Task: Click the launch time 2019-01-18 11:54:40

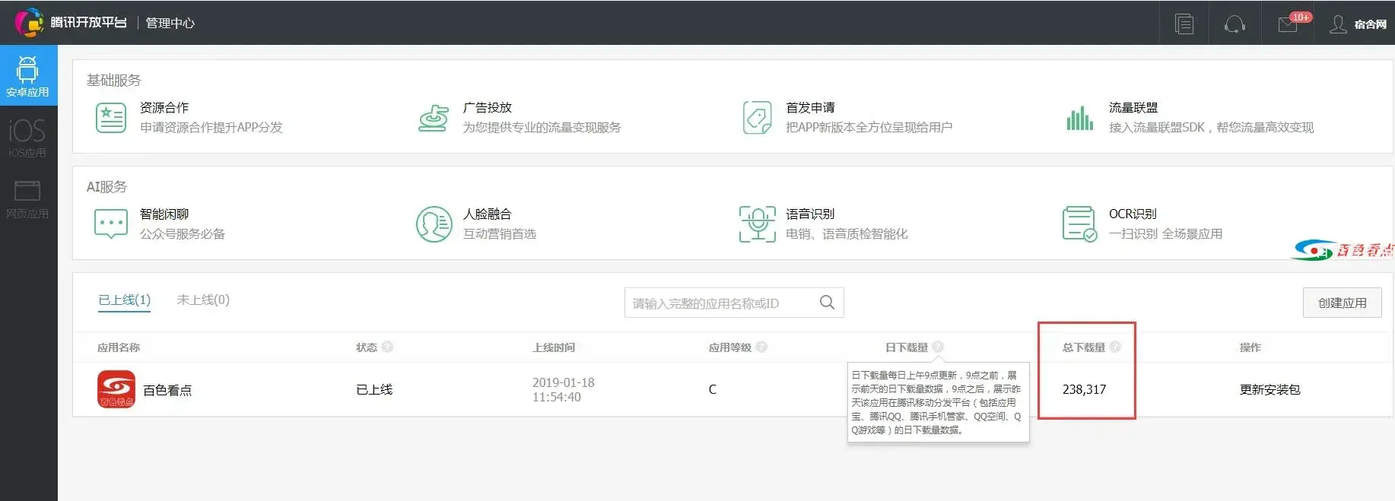Action: click(x=564, y=390)
